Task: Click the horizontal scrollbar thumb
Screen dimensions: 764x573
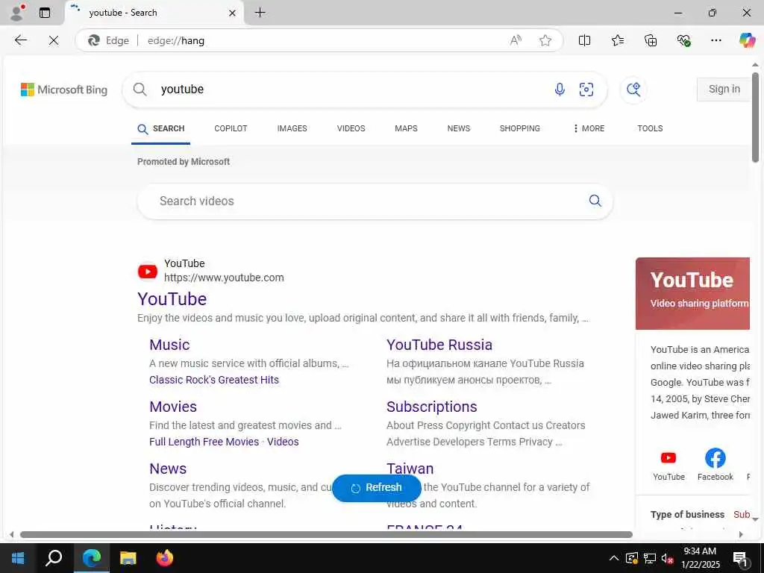Action: coord(326,534)
